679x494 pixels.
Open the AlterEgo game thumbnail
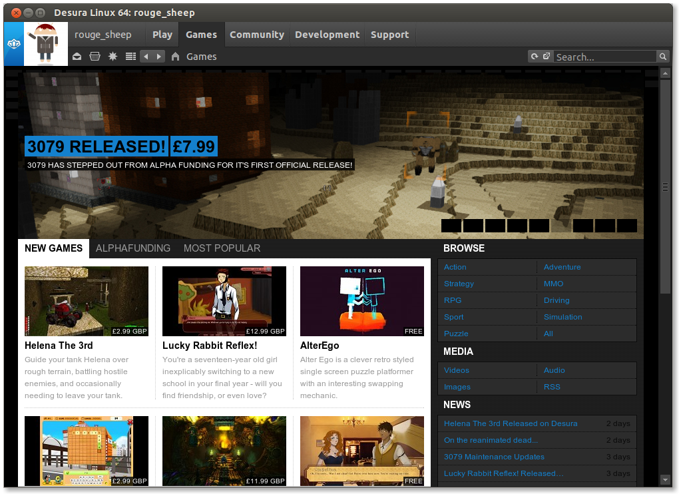(362, 302)
